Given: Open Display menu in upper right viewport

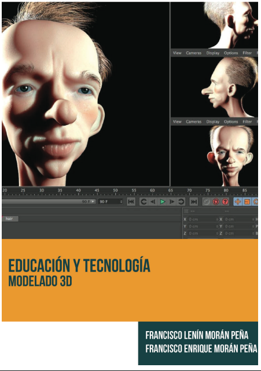Looking at the screenshot, I should tap(213, 53).
